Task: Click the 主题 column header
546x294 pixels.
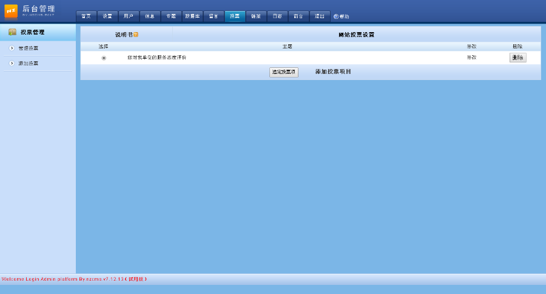Action: pyautogui.click(x=288, y=46)
